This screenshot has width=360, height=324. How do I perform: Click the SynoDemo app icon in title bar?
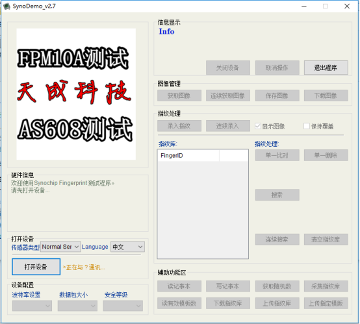click(6, 6)
